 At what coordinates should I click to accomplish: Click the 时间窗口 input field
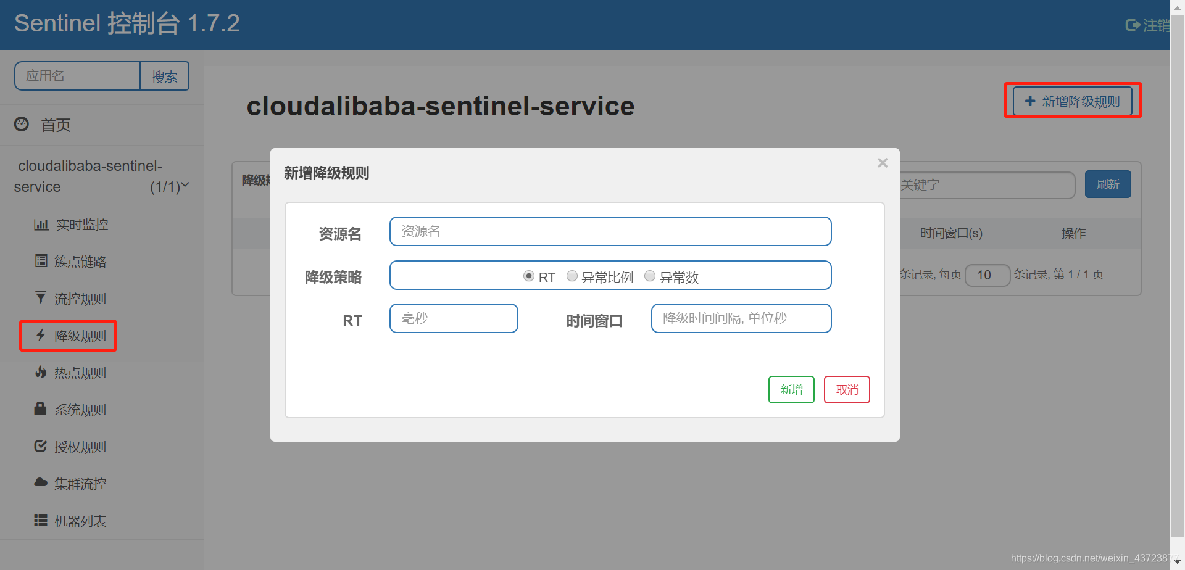[741, 318]
